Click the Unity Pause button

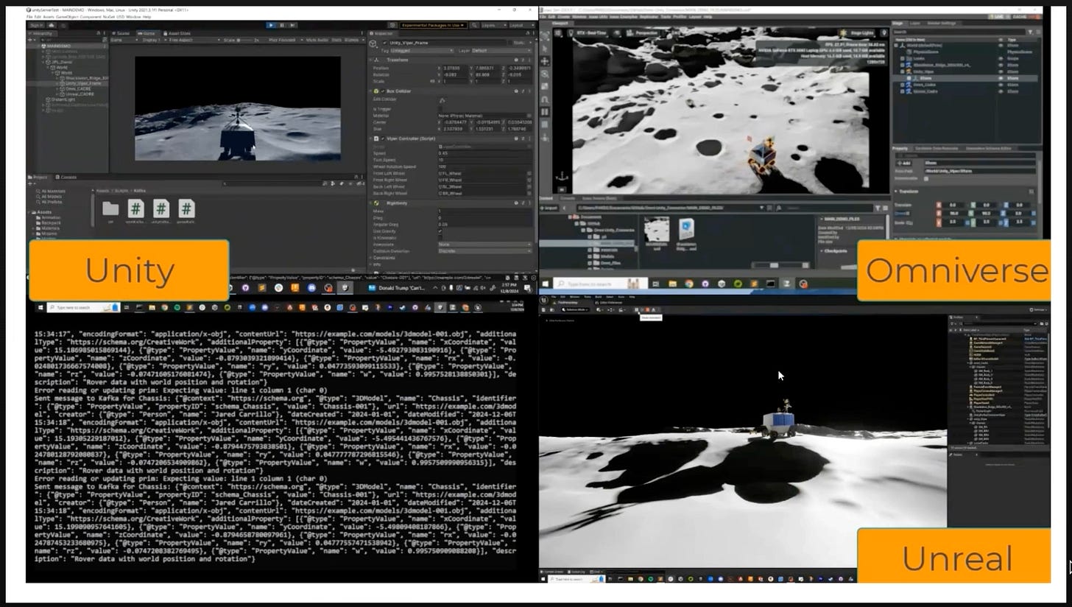[x=281, y=25]
